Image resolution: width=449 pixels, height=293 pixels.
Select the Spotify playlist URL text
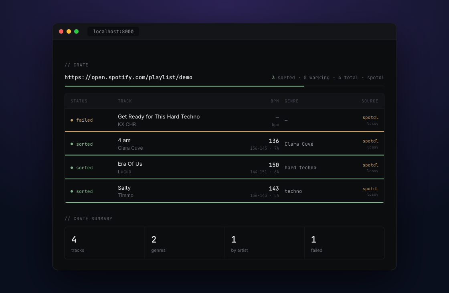[128, 78]
